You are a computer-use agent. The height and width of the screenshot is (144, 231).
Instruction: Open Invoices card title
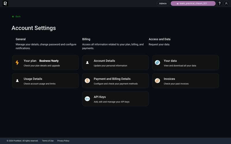click(169, 79)
